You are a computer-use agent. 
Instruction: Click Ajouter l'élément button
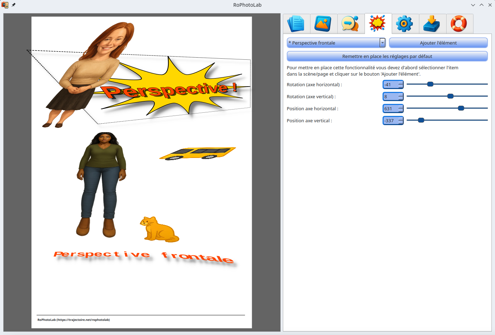[438, 43]
